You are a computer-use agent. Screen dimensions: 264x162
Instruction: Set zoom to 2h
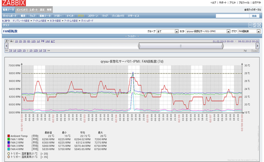point(21,41)
